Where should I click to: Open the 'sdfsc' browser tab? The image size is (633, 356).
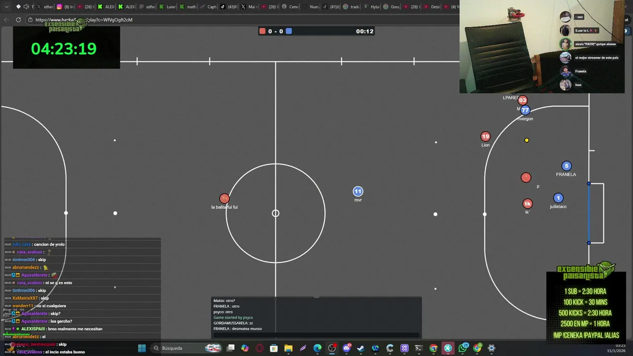click(147, 7)
